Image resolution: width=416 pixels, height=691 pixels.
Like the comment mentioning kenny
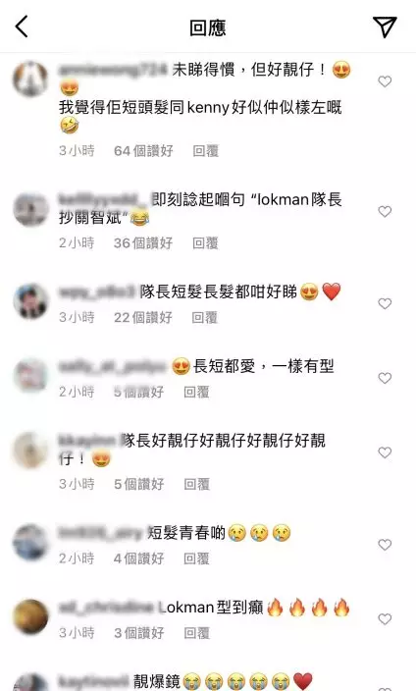click(x=385, y=81)
